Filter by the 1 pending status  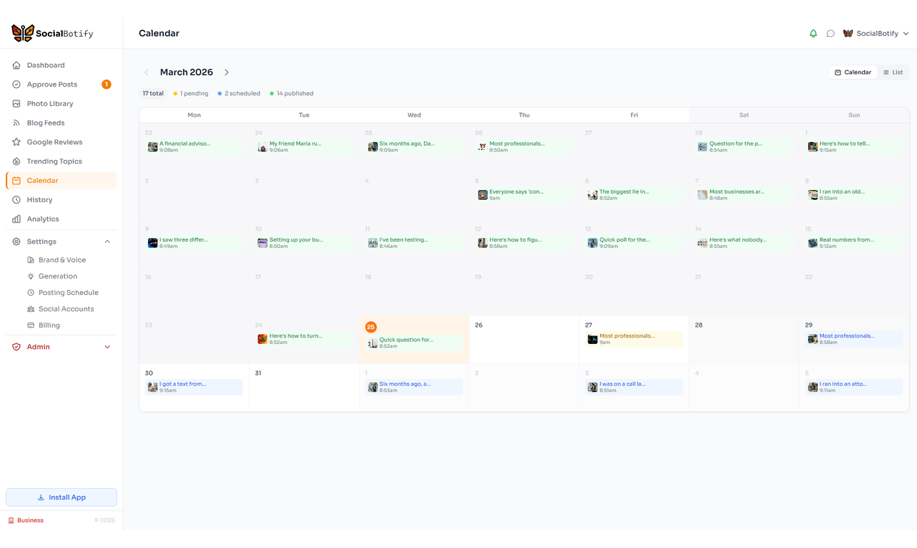click(190, 93)
